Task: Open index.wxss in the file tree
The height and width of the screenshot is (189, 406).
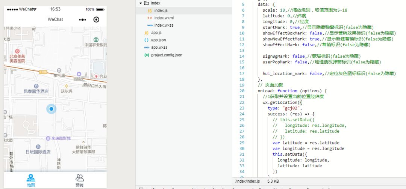Action: 164,25
